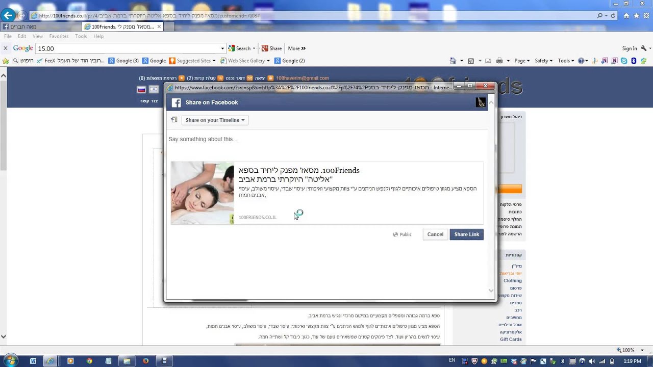This screenshot has width=653, height=367.
Task: Click the massage spa preview thumbnail
Action: (x=203, y=193)
